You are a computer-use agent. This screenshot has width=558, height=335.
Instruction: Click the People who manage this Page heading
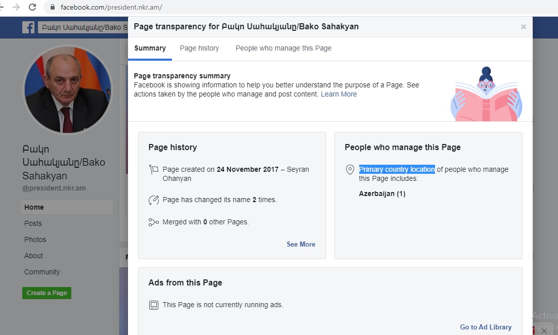(x=403, y=147)
